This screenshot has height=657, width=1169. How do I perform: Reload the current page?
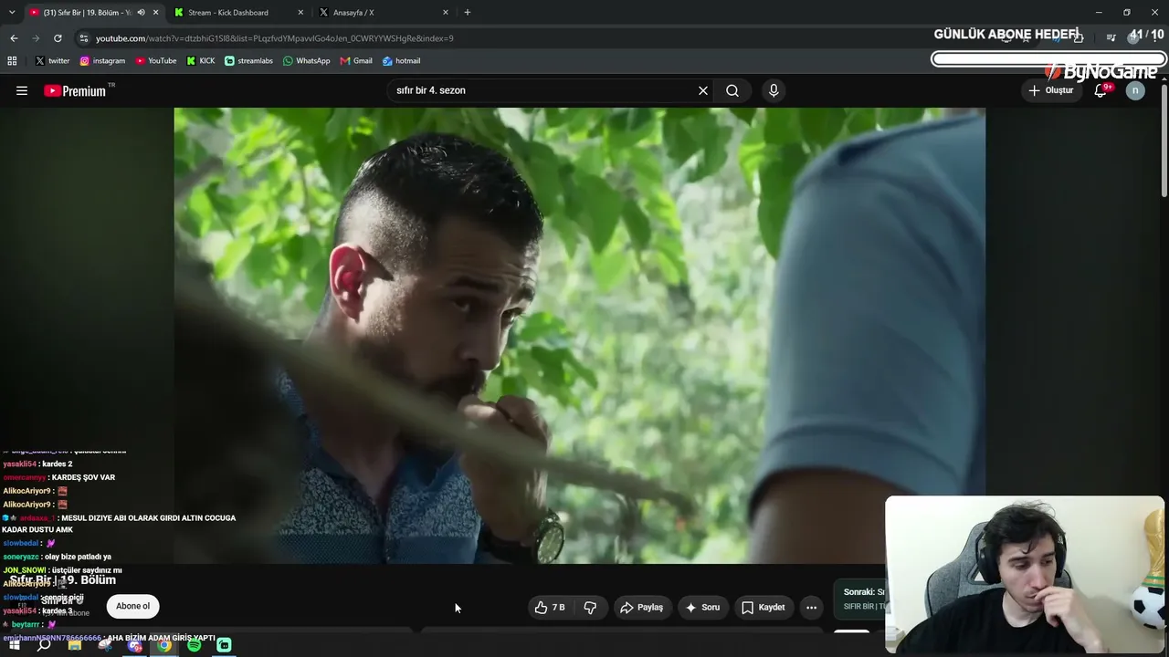[x=58, y=38]
